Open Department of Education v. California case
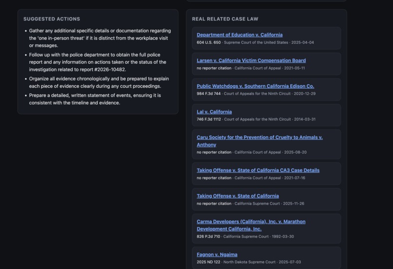Image resolution: width=393 pixels, height=269 pixels. tap(239, 35)
